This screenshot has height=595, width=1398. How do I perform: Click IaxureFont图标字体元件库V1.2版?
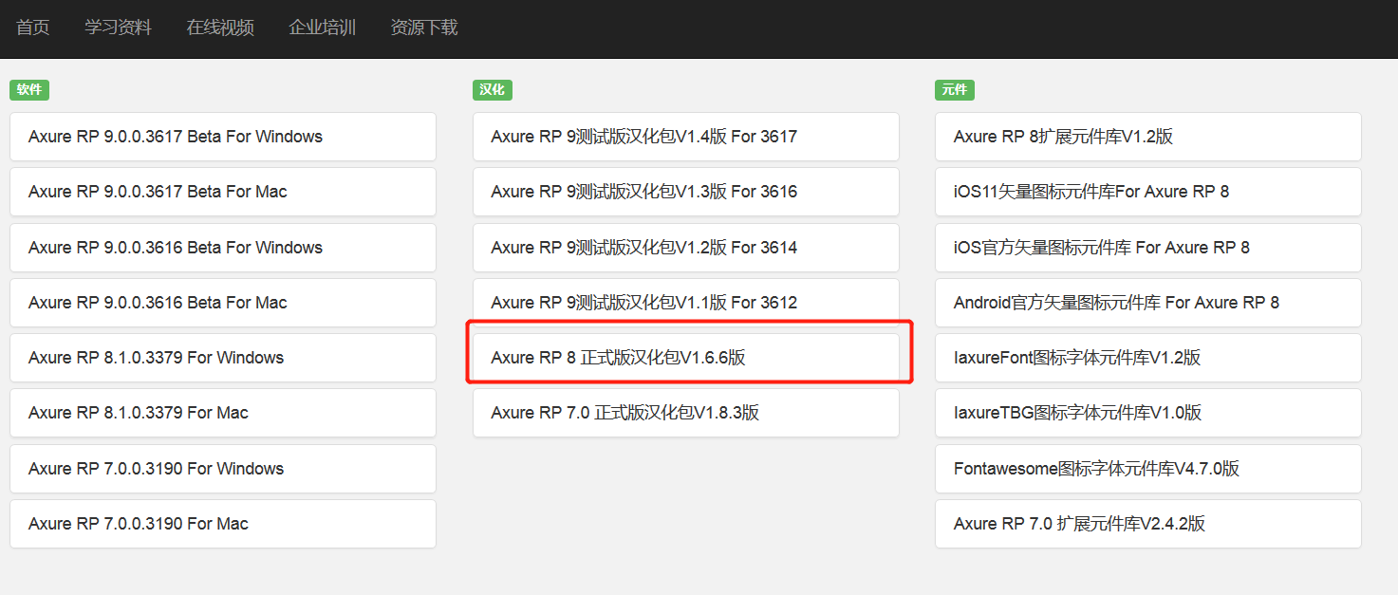[x=1148, y=358]
